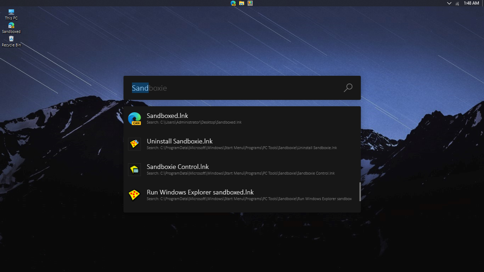The width and height of the screenshot is (484, 272).
Task: Select the "Sandboxed.lnk" result title
Action: (x=167, y=116)
